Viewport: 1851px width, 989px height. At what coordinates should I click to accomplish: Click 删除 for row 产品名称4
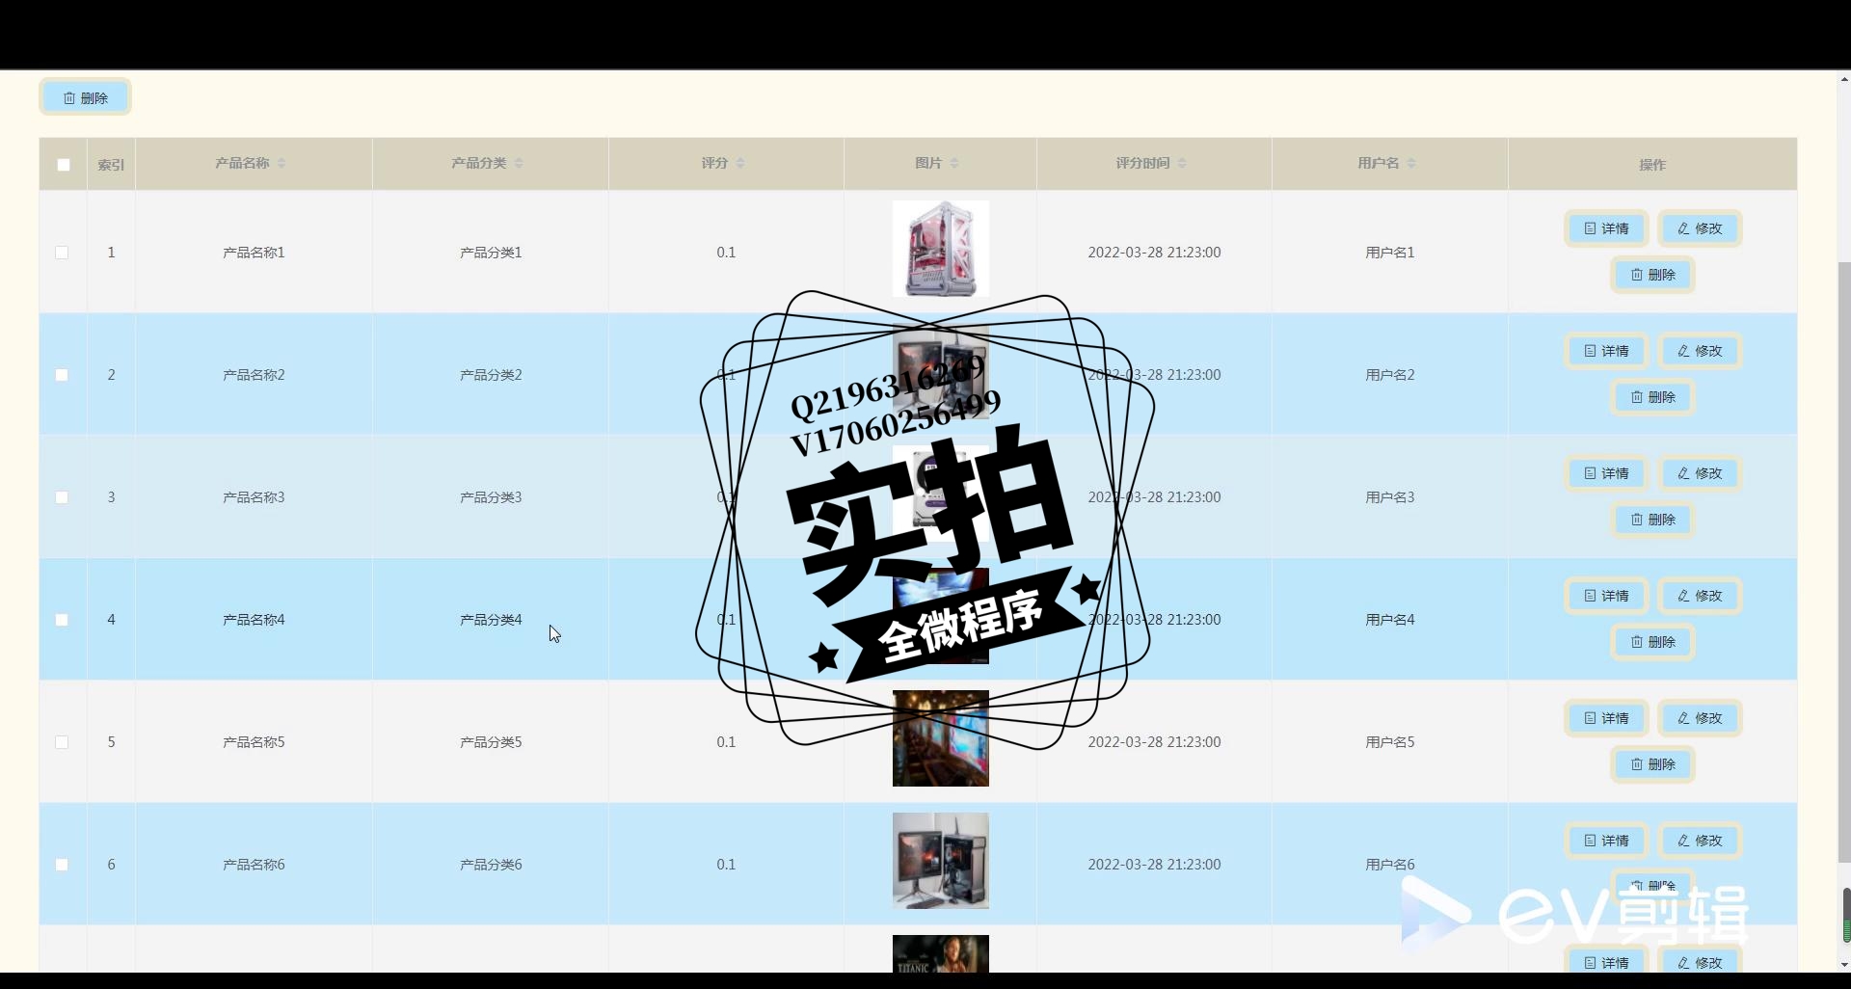click(1652, 642)
